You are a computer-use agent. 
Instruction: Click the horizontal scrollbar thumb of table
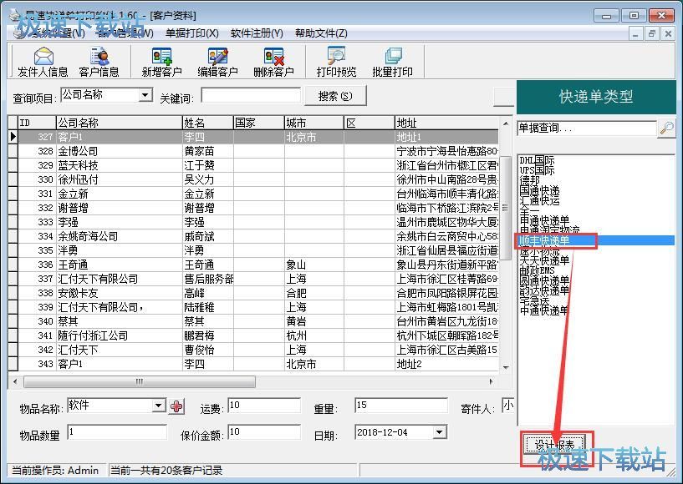pos(140,382)
